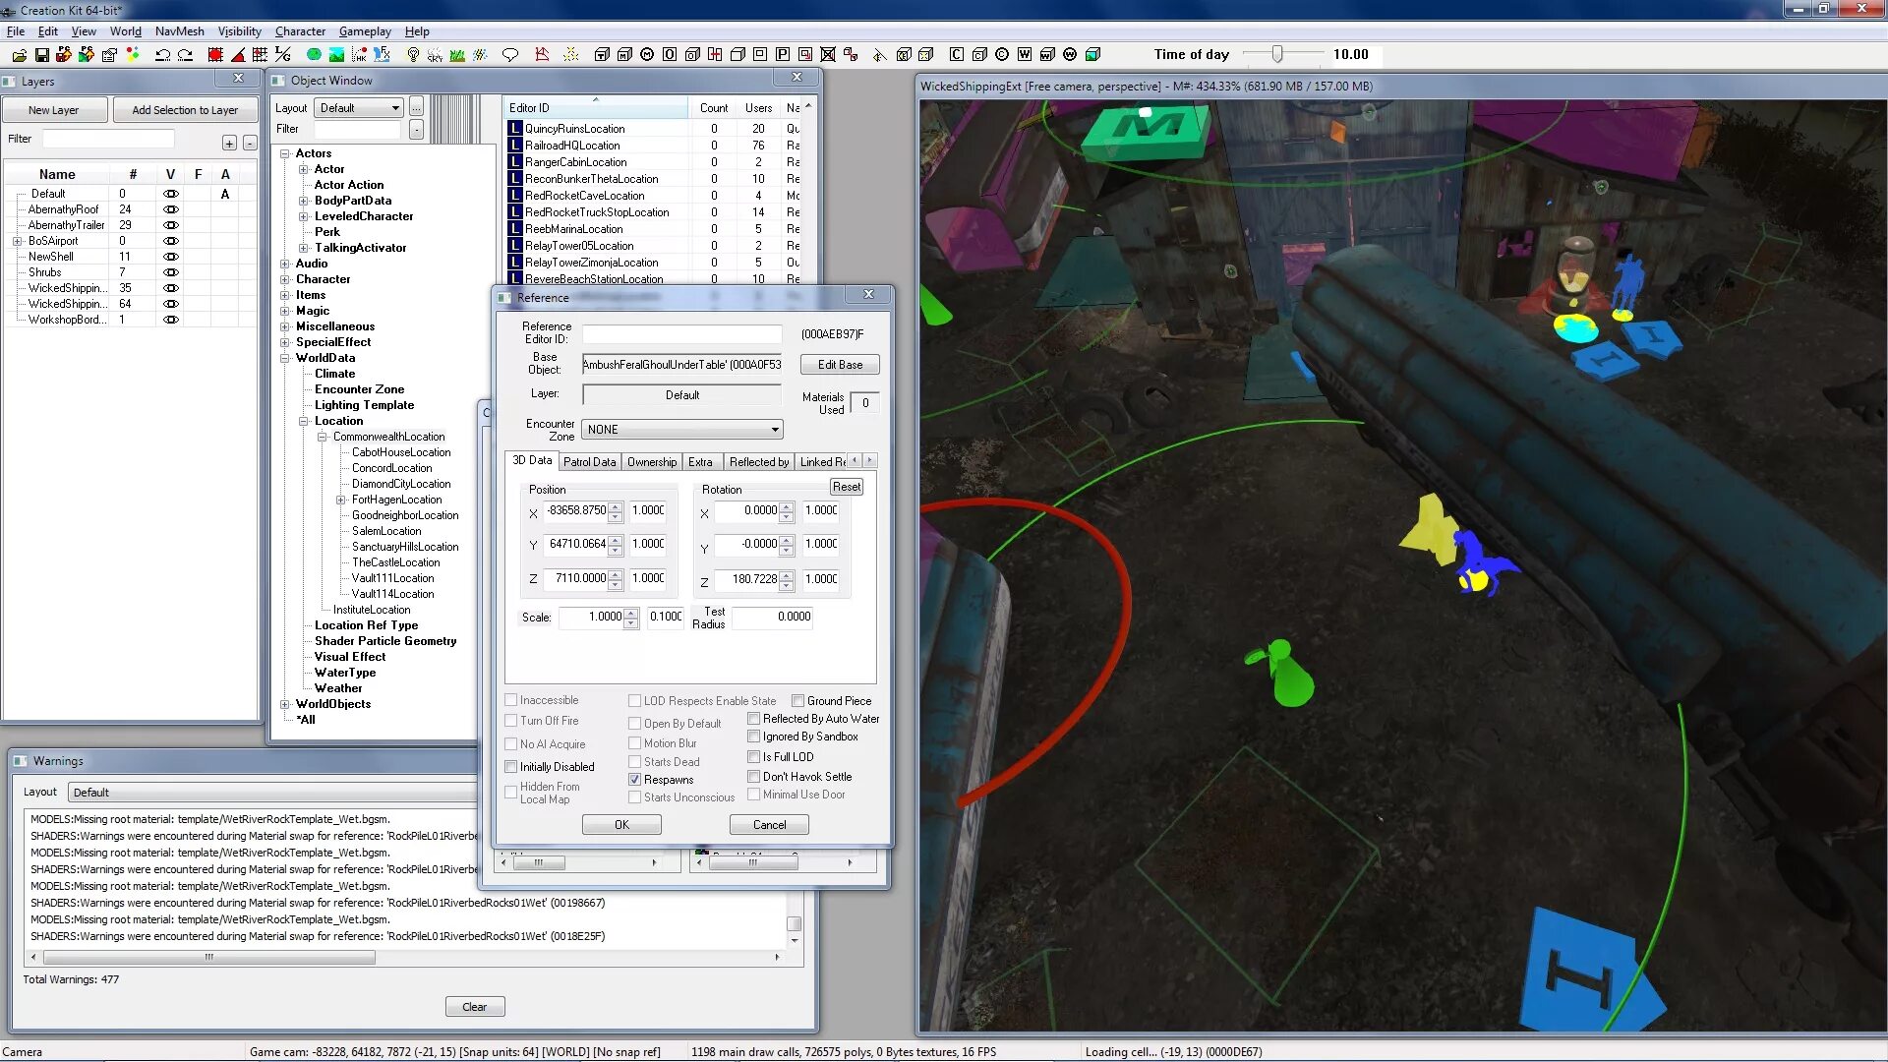Click the boxed P toolbar icon
The height and width of the screenshot is (1062, 1888).
783,55
